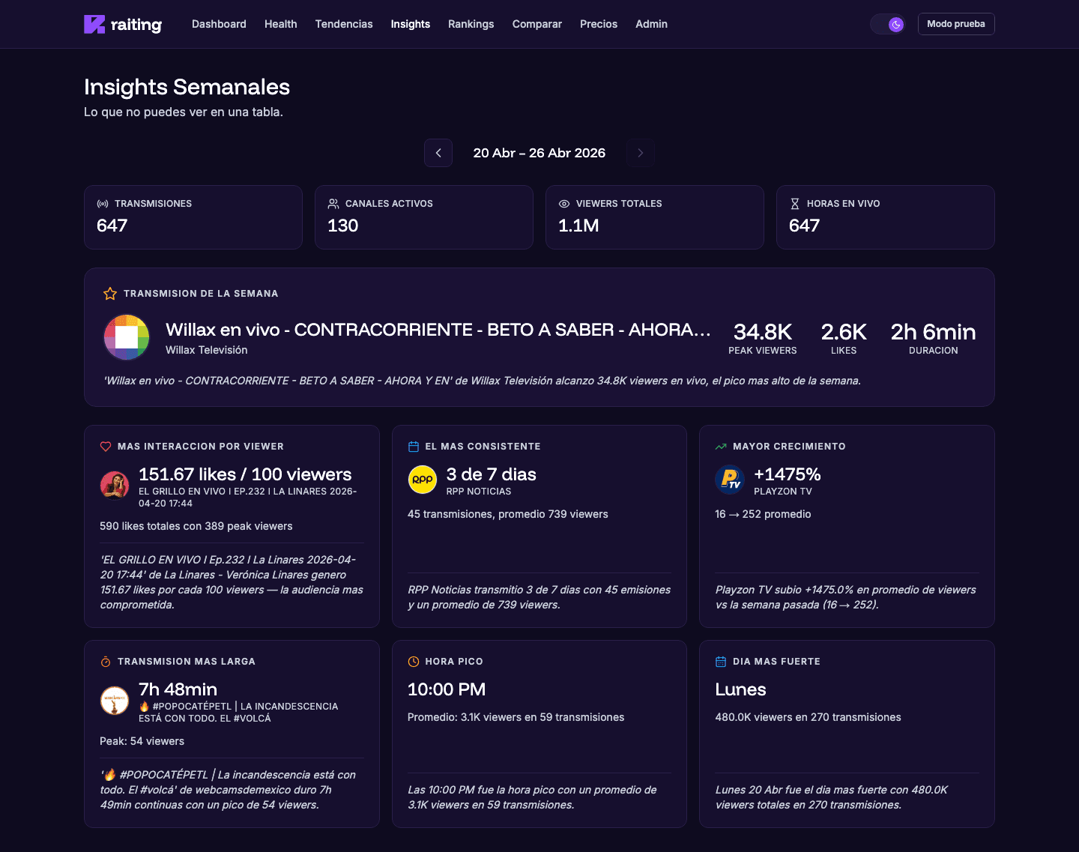Viewport: 1079px width, 852px height.
Task: Click the star icon of Transmision de la semana
Action: pyautogui.click(x=110, y=294)
